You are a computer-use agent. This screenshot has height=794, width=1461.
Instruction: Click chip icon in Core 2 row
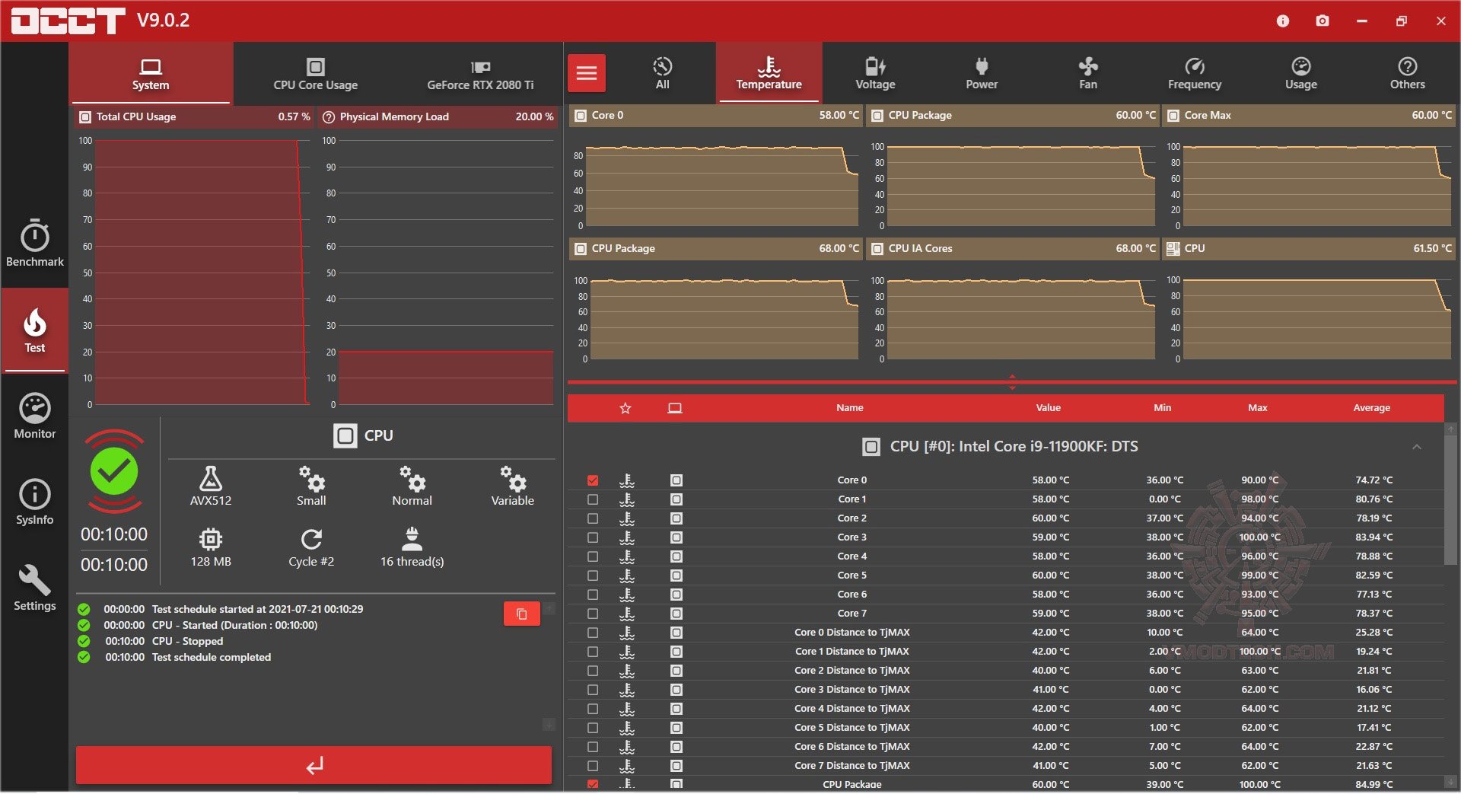676,518
